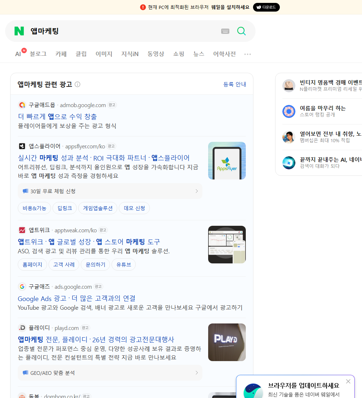Viewport: 362px width, 398px height.
Task: Switch to the 블로그 tab
Action: 38,54
